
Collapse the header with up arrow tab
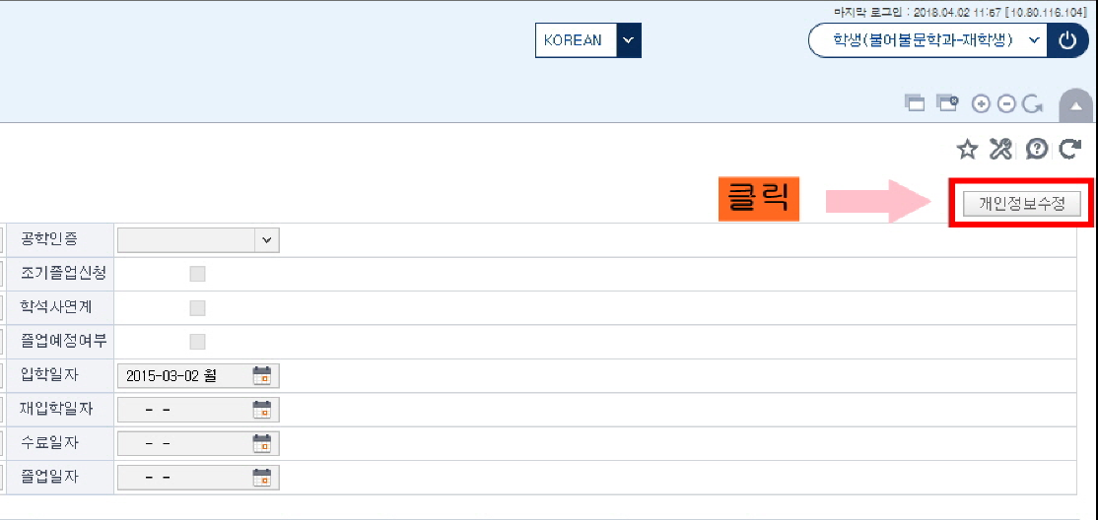pyautogui.click(x=1076, y=106)
